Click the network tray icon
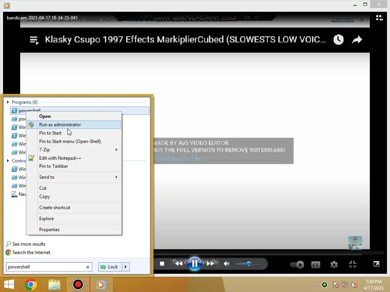Image resolution: width=390 pixels, height=292 pixels. [345, 285]
